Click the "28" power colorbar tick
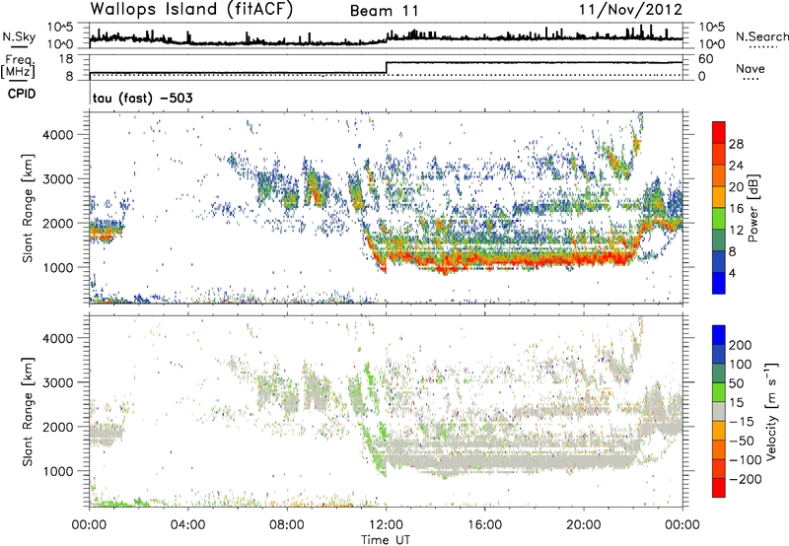 (736, 144)
